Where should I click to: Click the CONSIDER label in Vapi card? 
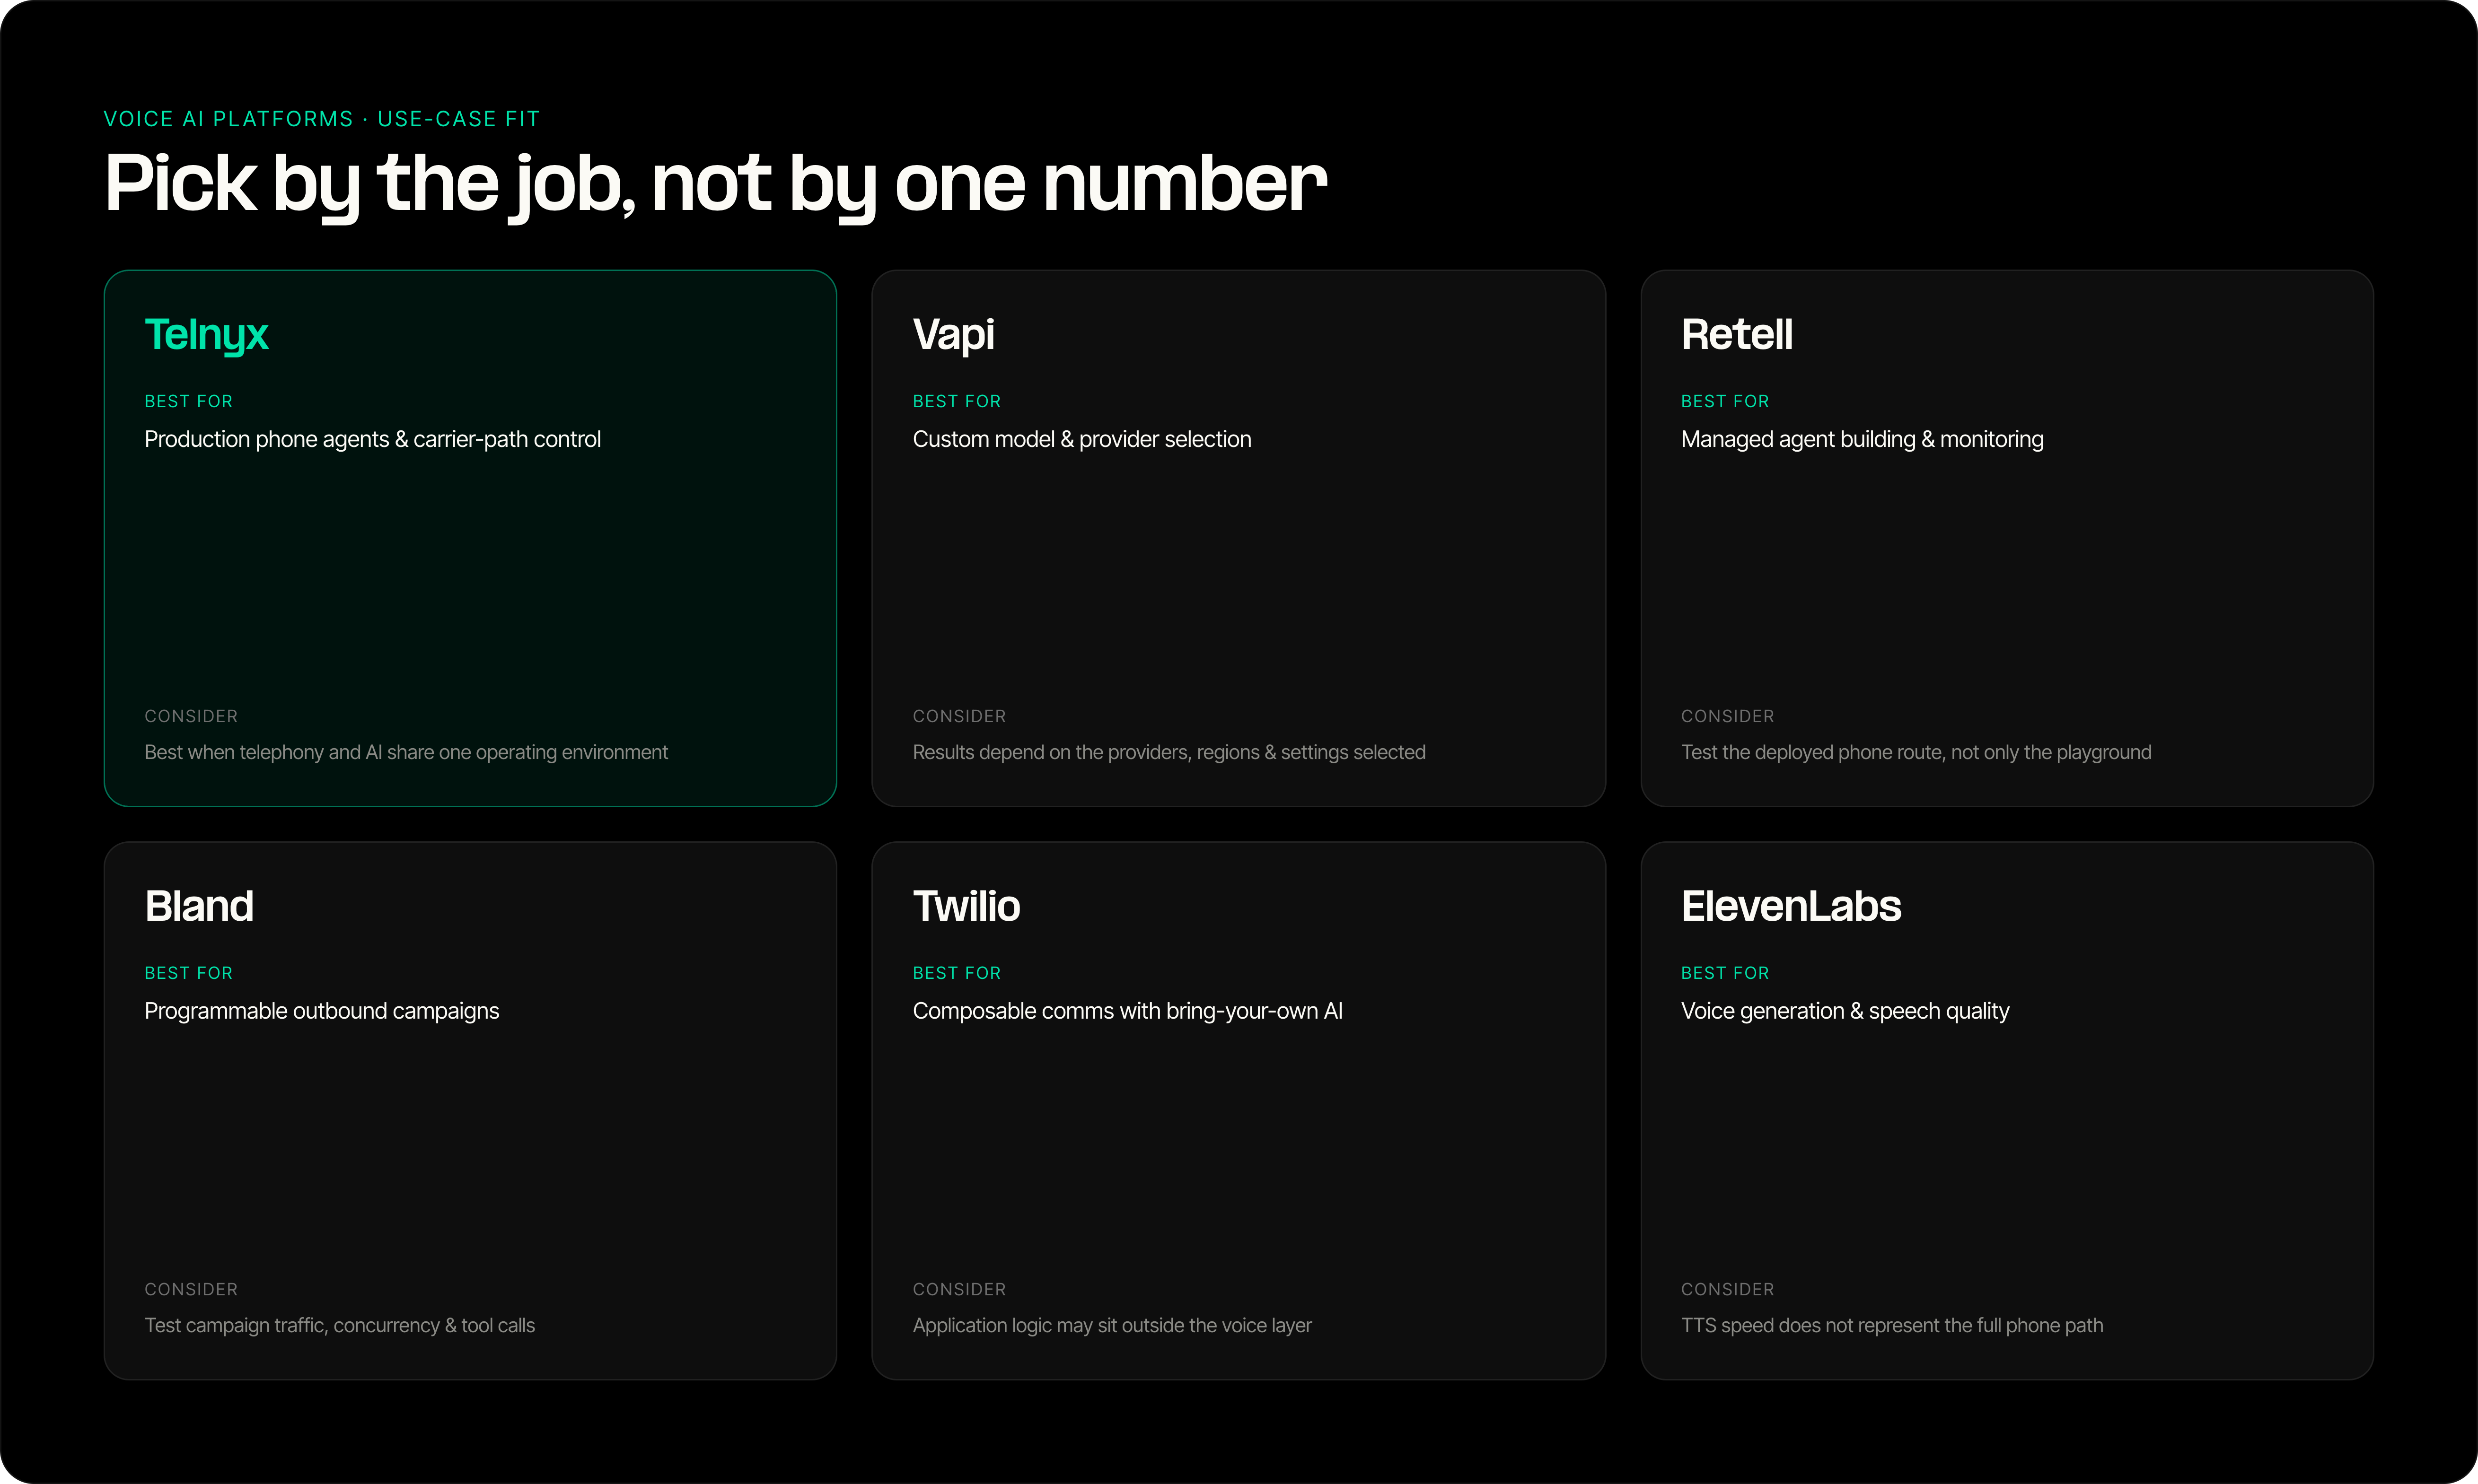click(959, 716)
